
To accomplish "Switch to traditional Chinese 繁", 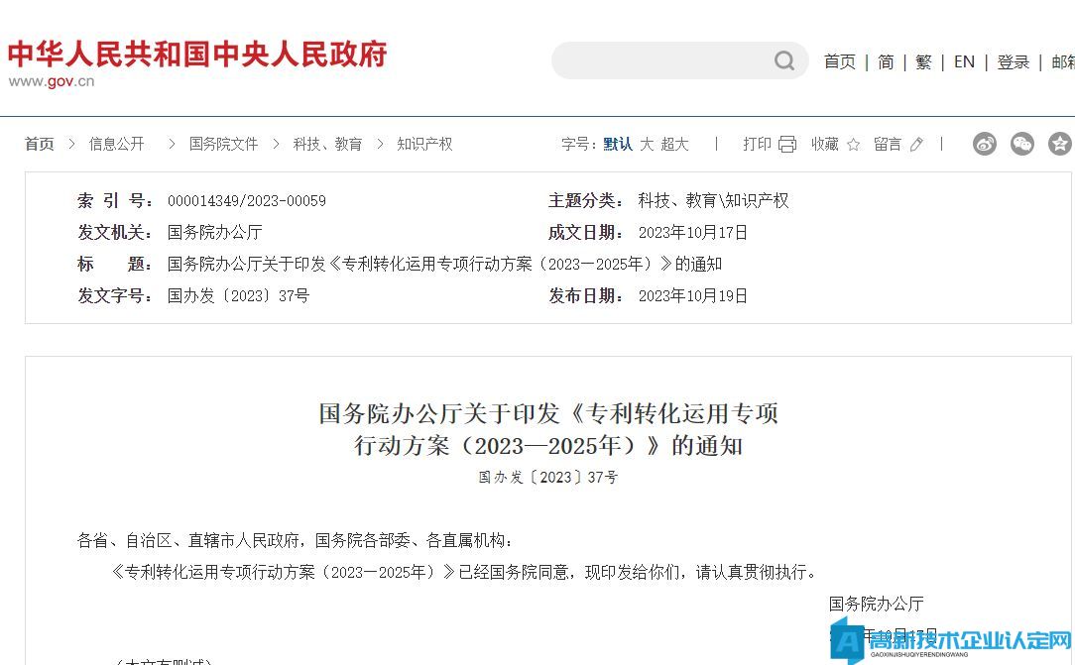I will pos(923,61).
